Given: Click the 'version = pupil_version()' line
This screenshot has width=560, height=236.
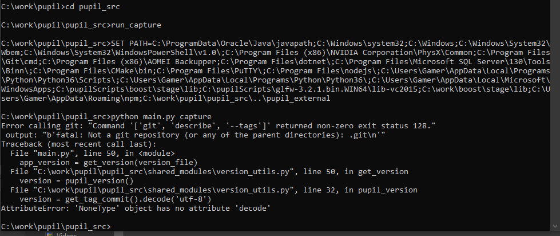Looking at the screenshot, I should click(77, 181).
